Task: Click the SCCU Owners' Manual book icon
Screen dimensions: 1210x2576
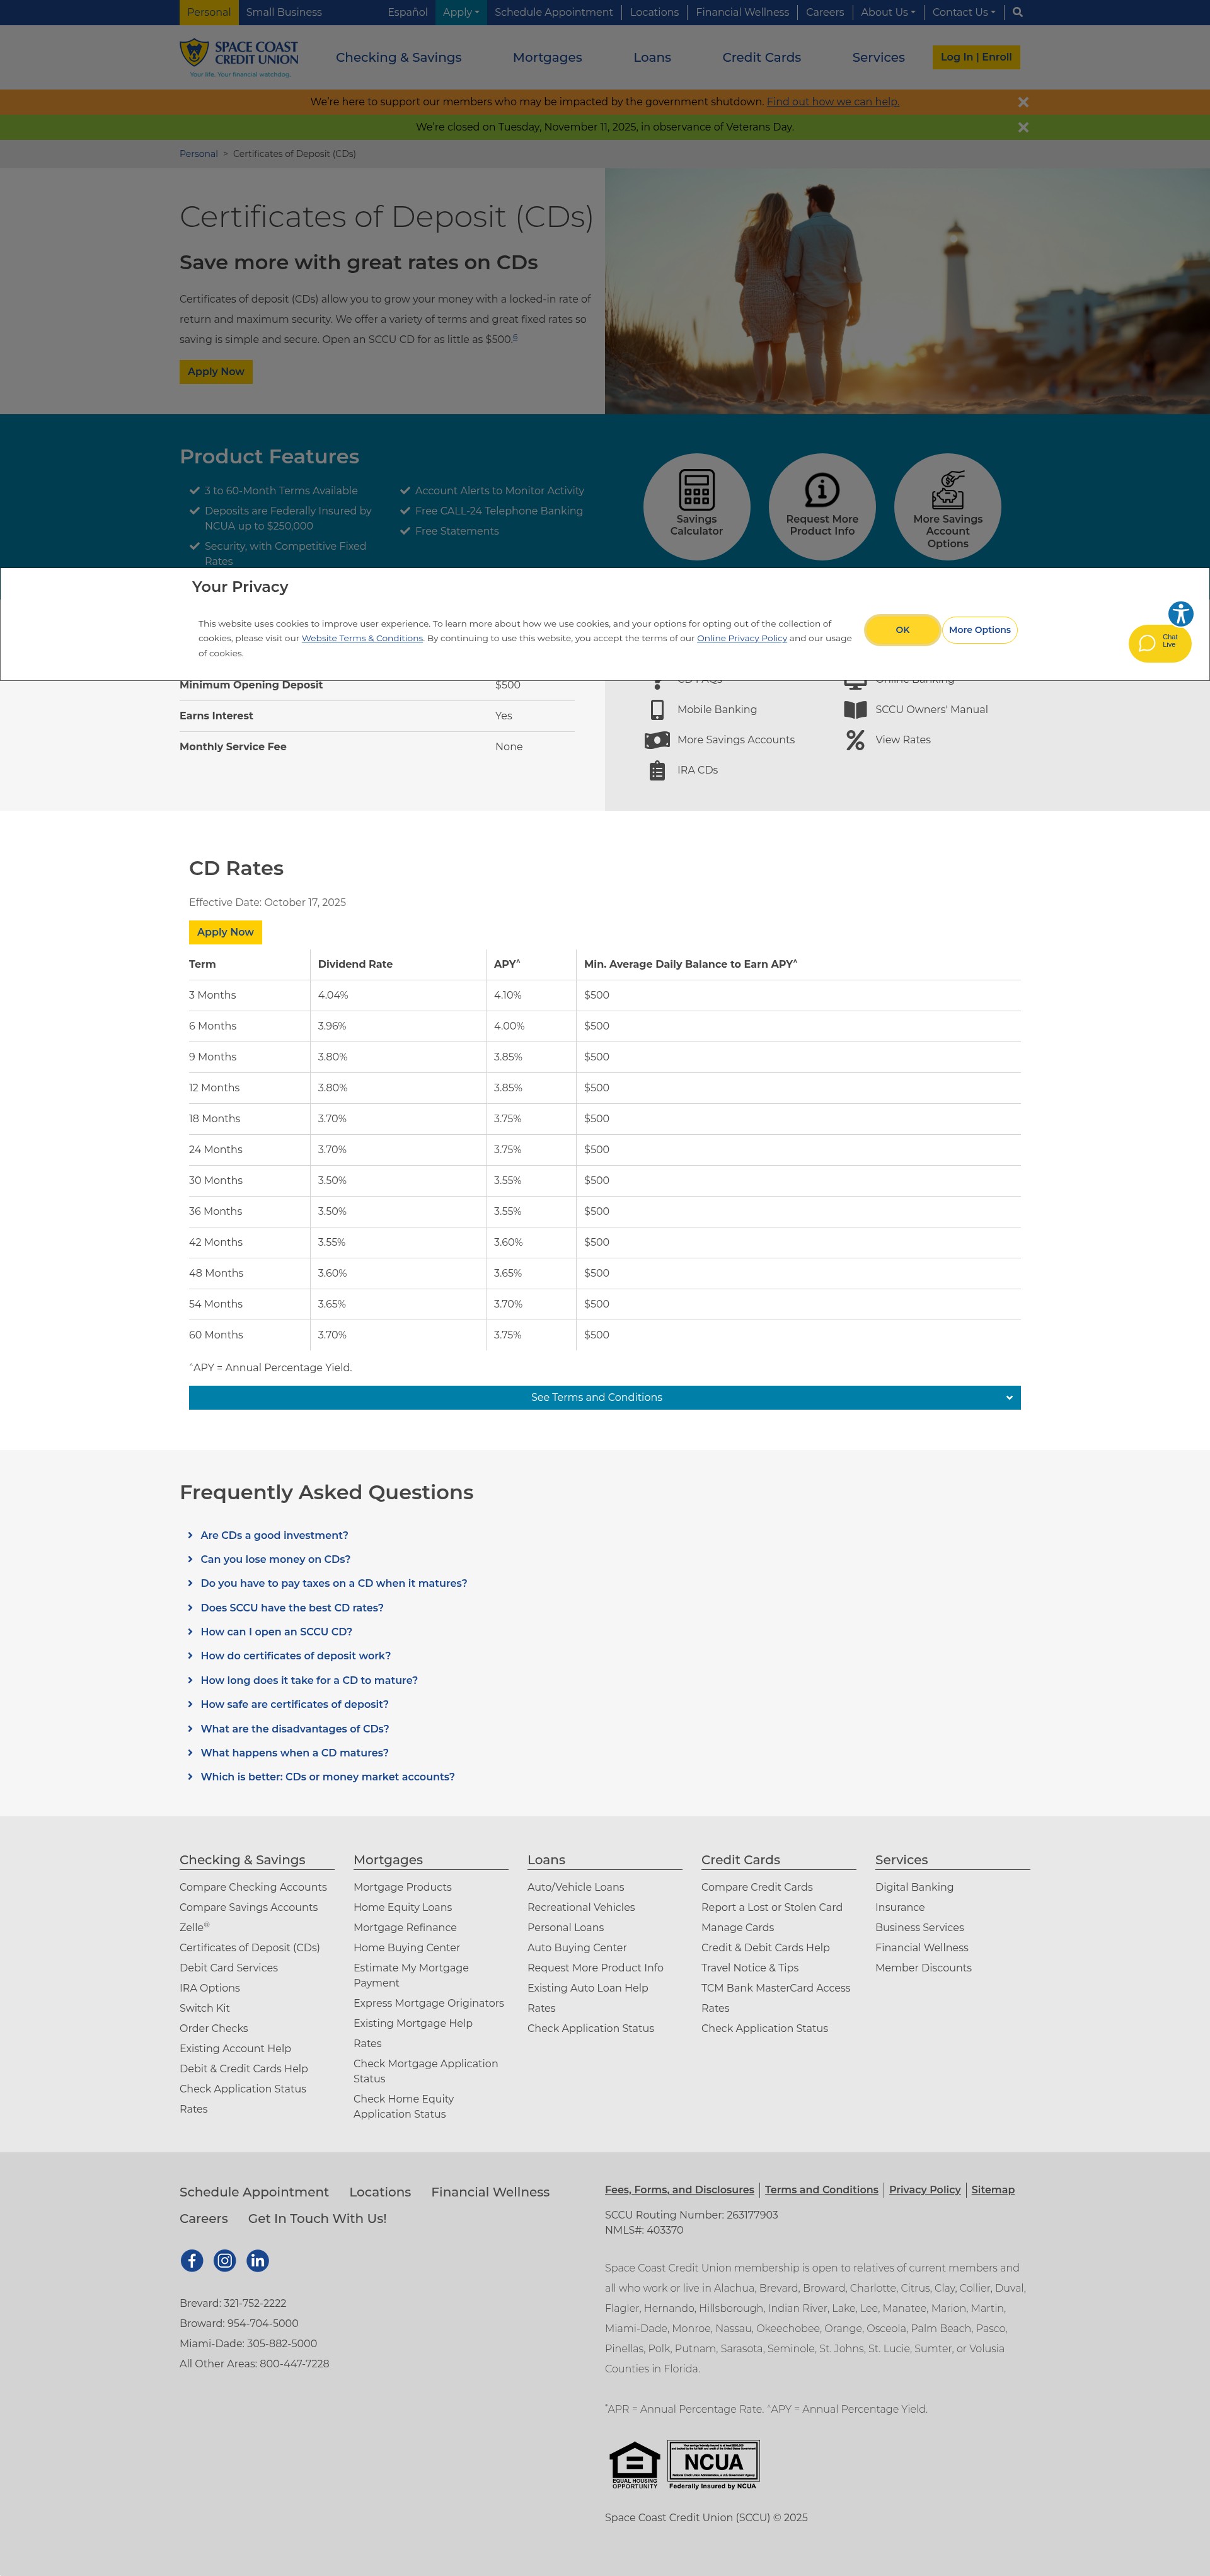Action: point(855,709)
